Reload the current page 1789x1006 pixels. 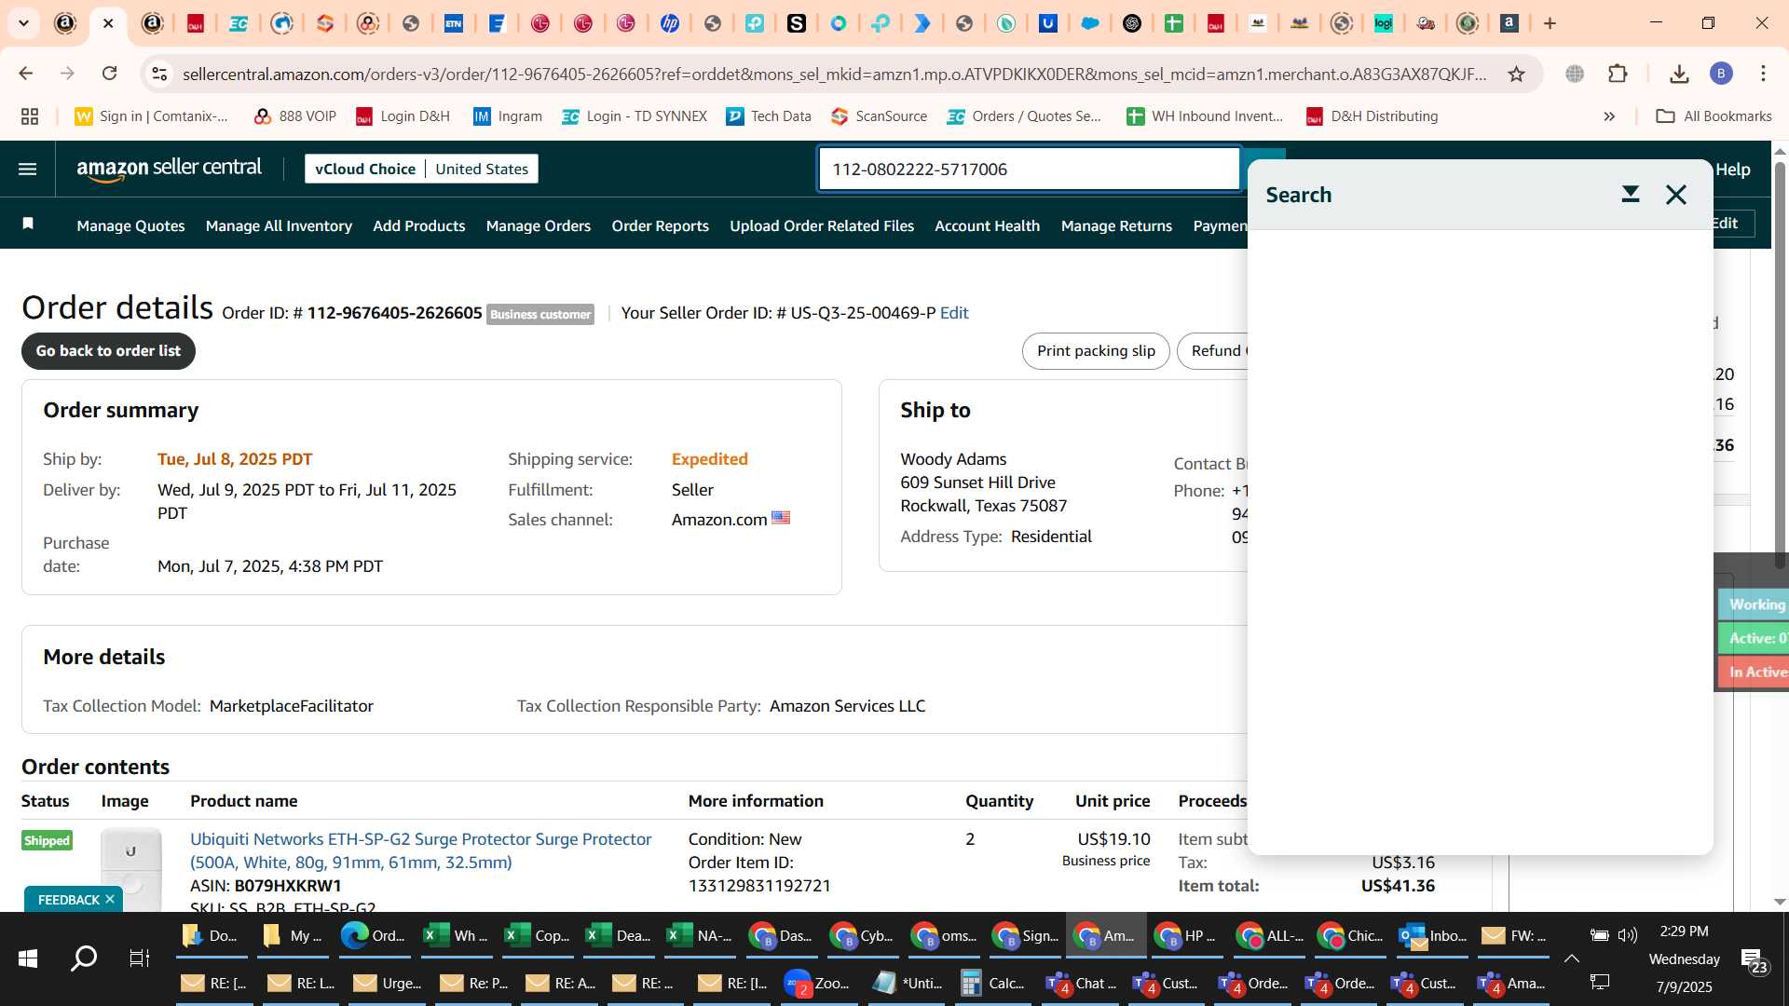(109, 74)
